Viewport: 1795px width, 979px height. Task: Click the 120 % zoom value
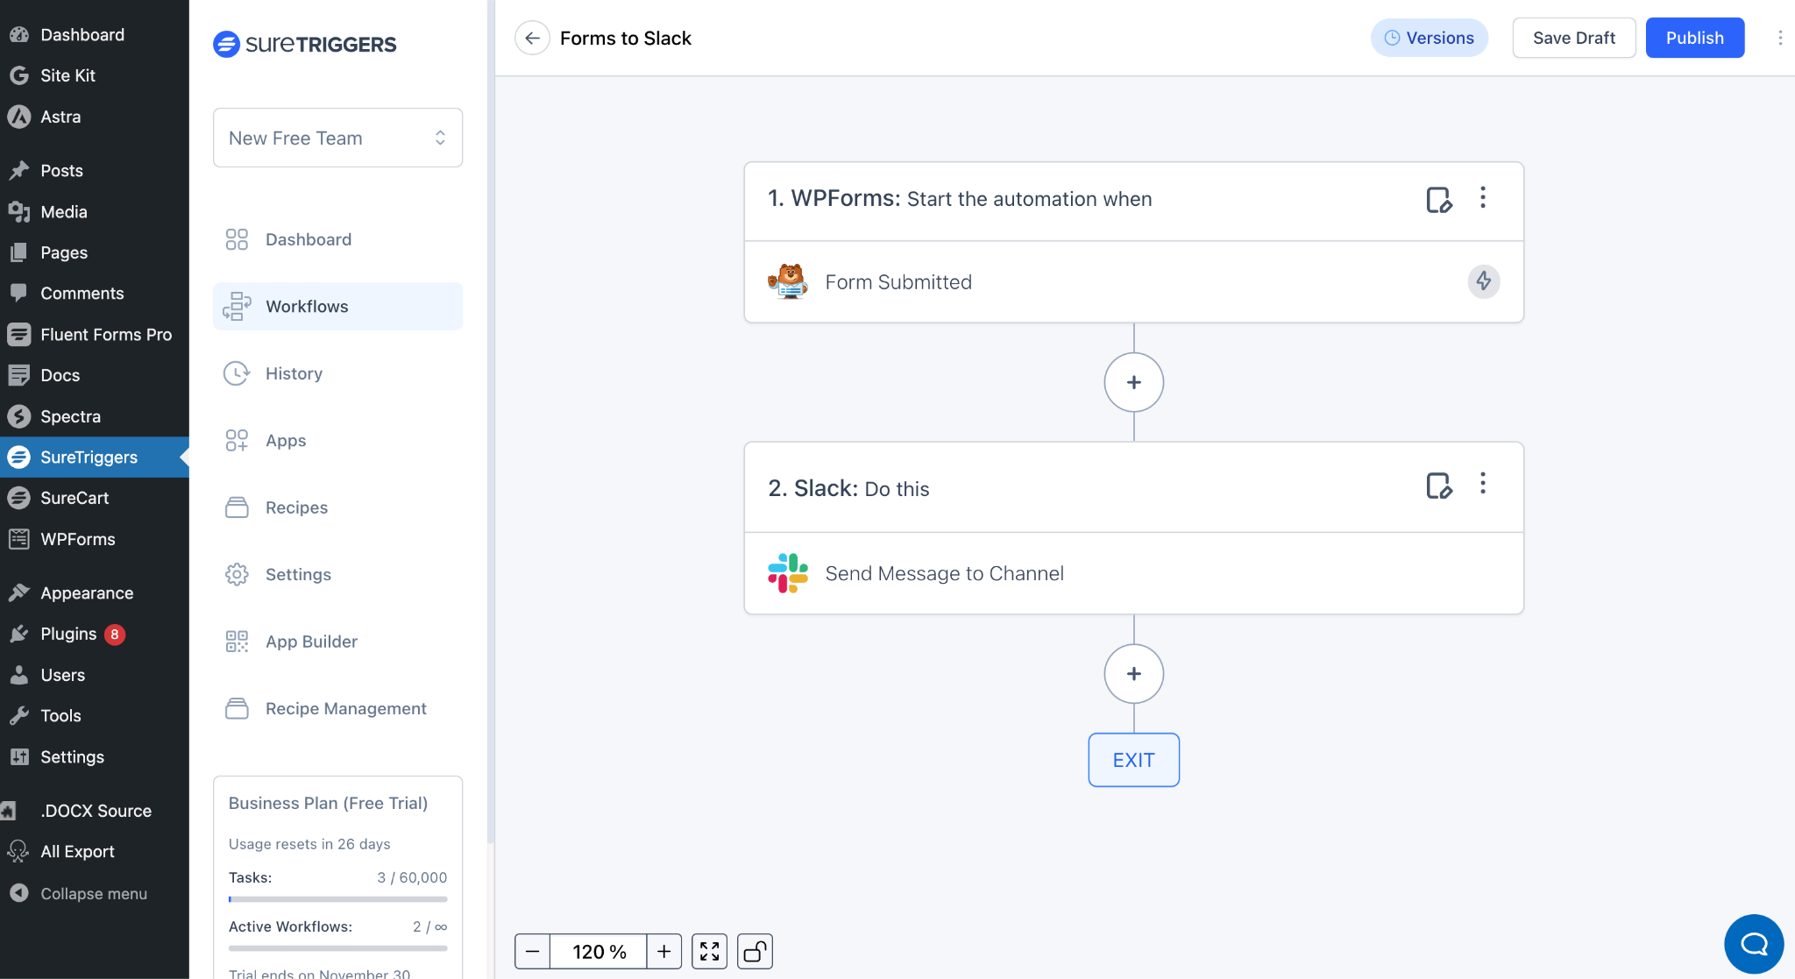pyautogui.click(x=599, y=951)
